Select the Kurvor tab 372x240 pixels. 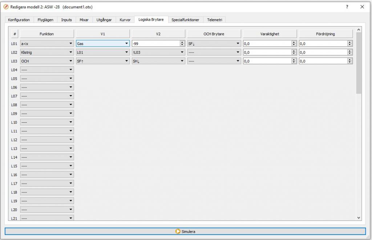point(125,20)
